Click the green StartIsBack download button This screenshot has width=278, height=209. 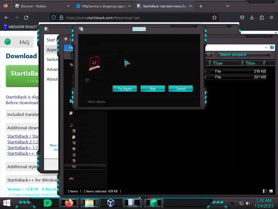22,76
